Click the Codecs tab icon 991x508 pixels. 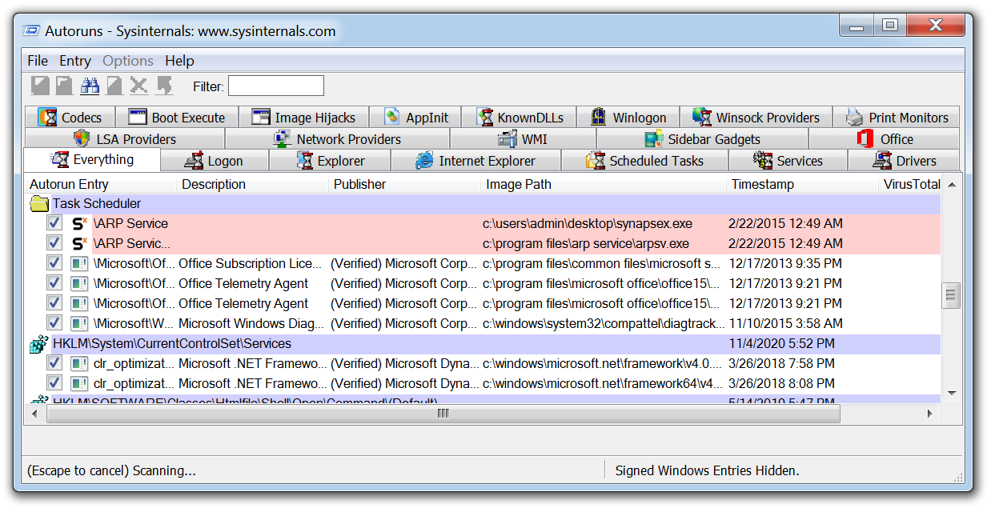[48, 118]
